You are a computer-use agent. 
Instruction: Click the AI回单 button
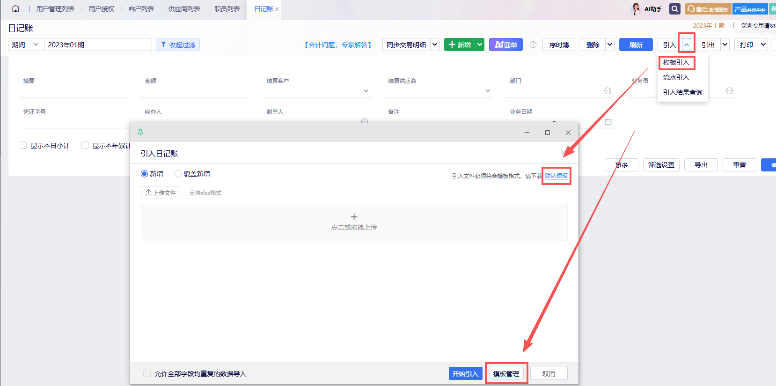(x=506, y=45)
